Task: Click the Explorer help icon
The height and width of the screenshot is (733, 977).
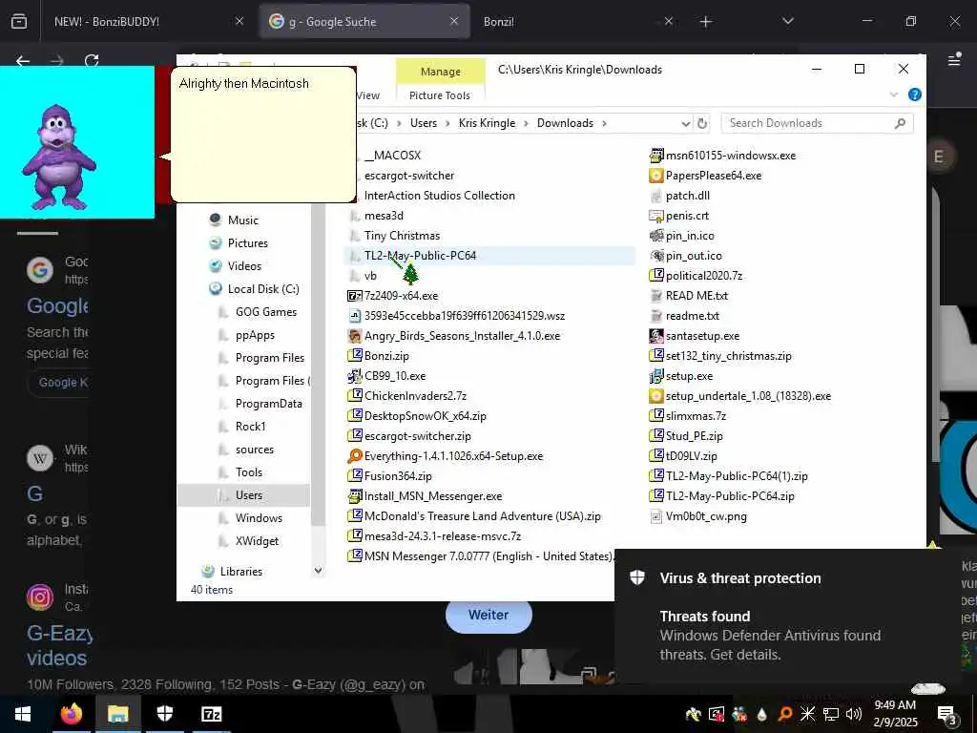Action: click(915, 94)
